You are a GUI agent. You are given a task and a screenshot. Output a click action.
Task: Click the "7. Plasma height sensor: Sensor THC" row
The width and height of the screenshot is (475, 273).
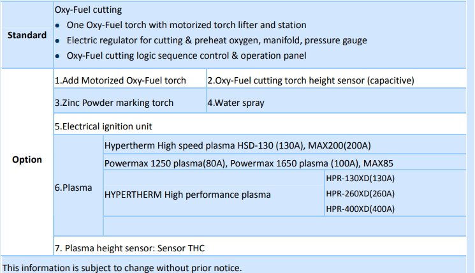[x=129, y=247]
